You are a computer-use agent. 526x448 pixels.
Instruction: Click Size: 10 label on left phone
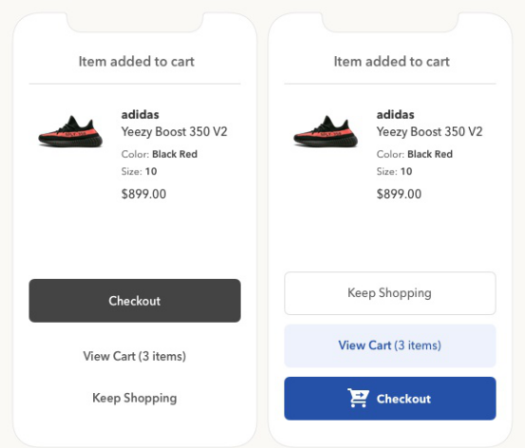[139, 172]
